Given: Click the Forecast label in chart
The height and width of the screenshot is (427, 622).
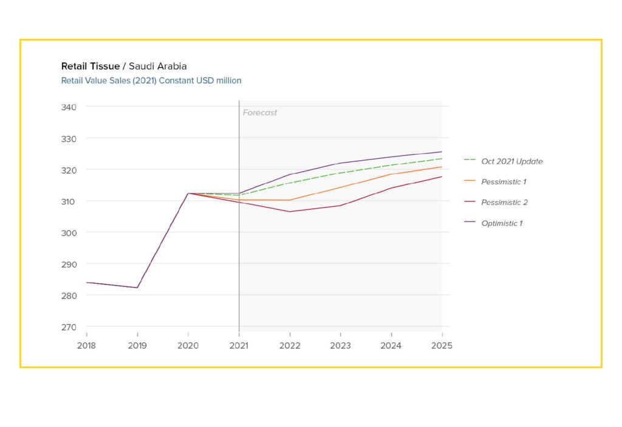Looking at the screenshot, I should pyautogui.click(x=260, y=112).
